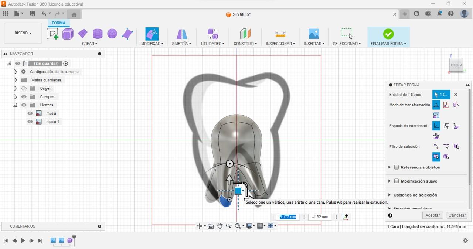Click the Pan hand tool
The height and width of the screenshot is (249, 473).
[220, 226]
